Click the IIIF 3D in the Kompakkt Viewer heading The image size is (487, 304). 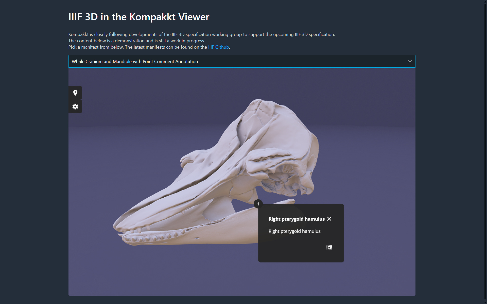139,17
